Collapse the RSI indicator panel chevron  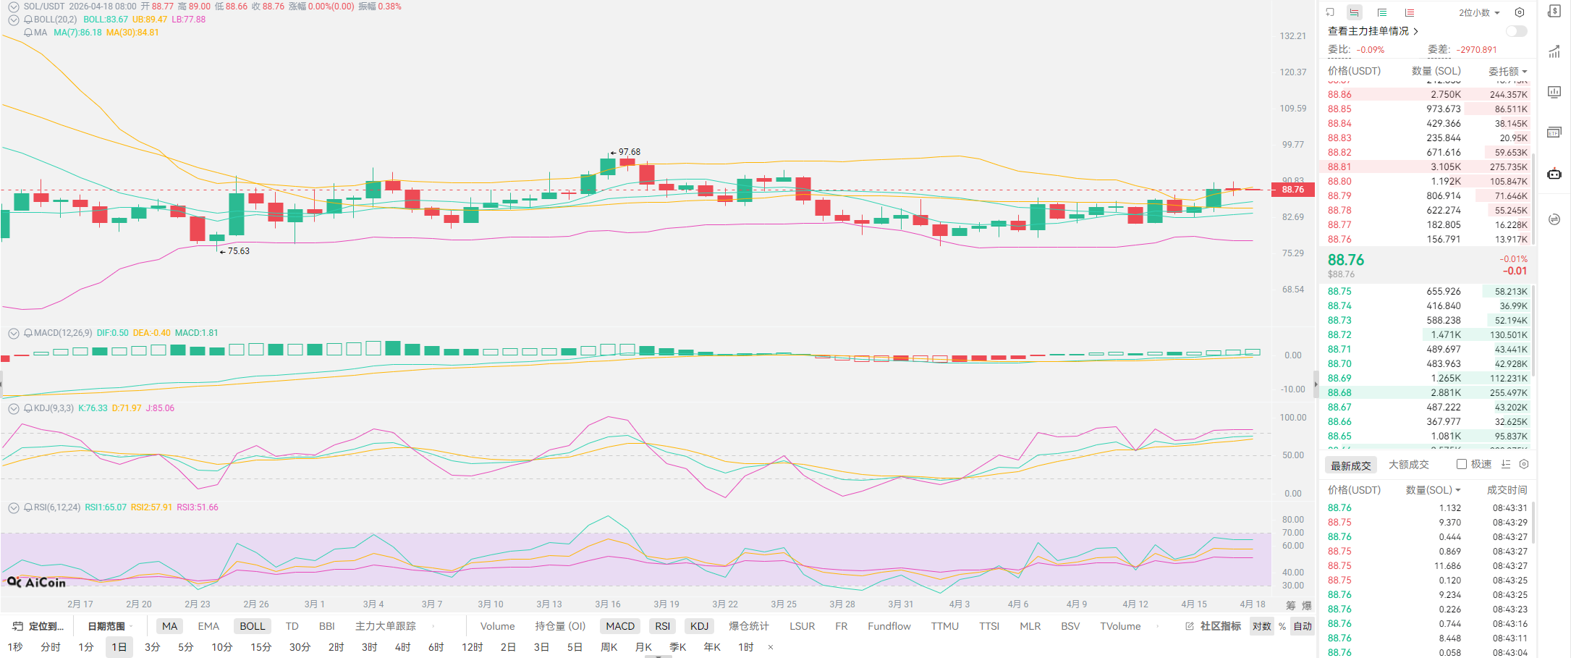click(x=13, y=507)
